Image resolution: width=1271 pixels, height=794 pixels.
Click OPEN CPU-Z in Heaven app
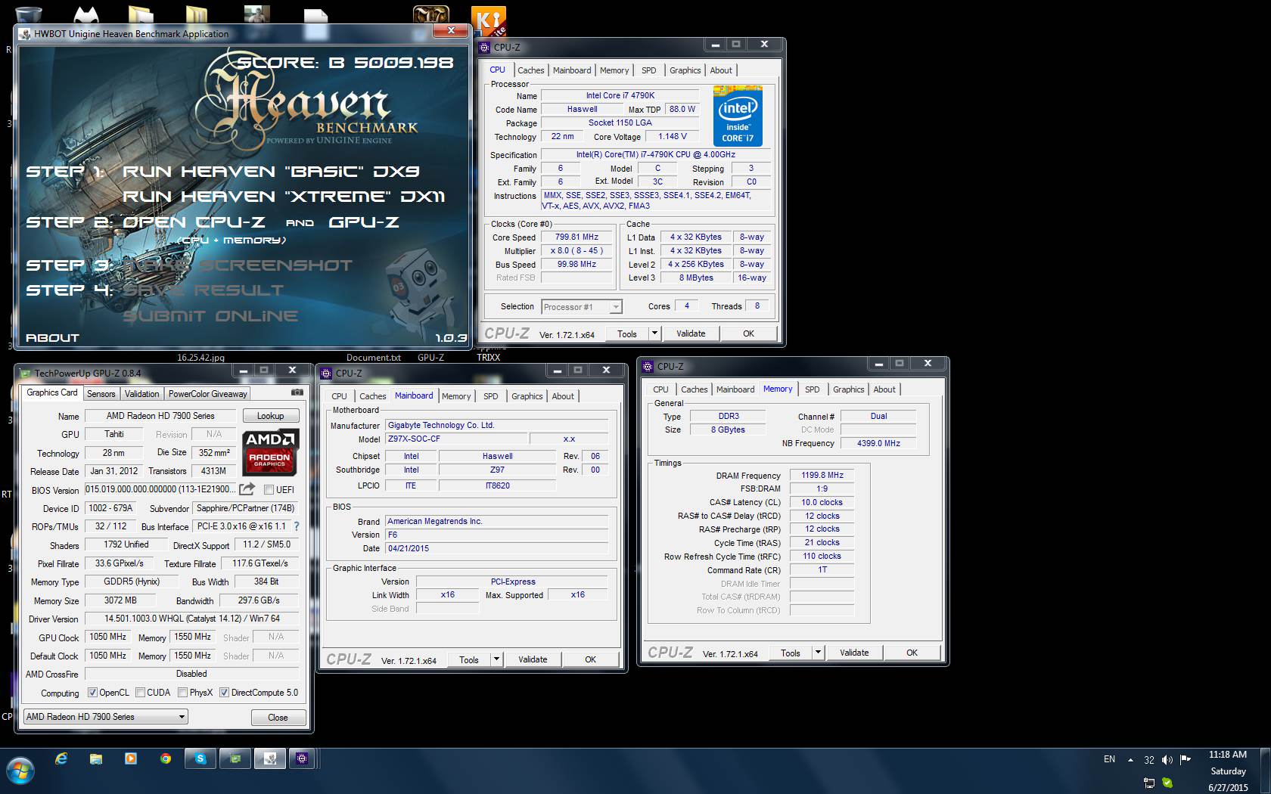(194, 222)
